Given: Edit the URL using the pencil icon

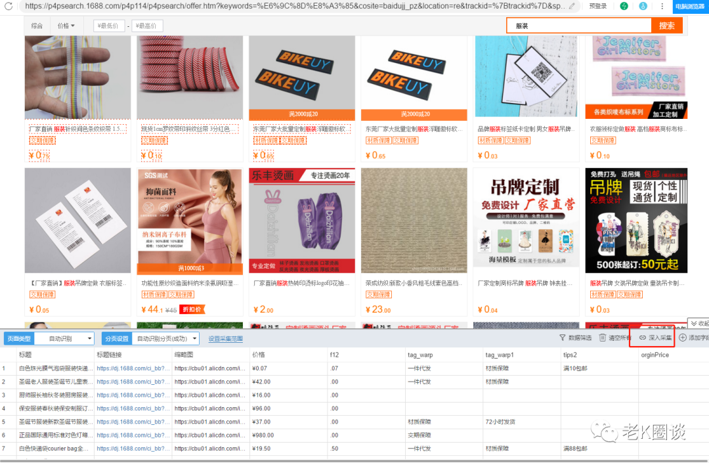Looking at the screenshot, I should (x=572, y=7).
